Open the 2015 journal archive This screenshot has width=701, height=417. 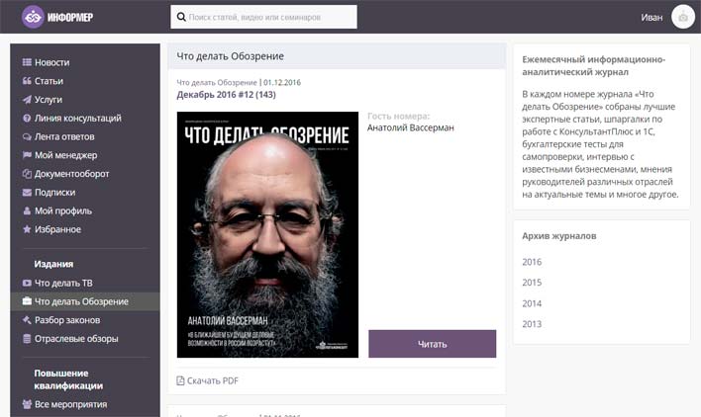click(x=532, y=283)
